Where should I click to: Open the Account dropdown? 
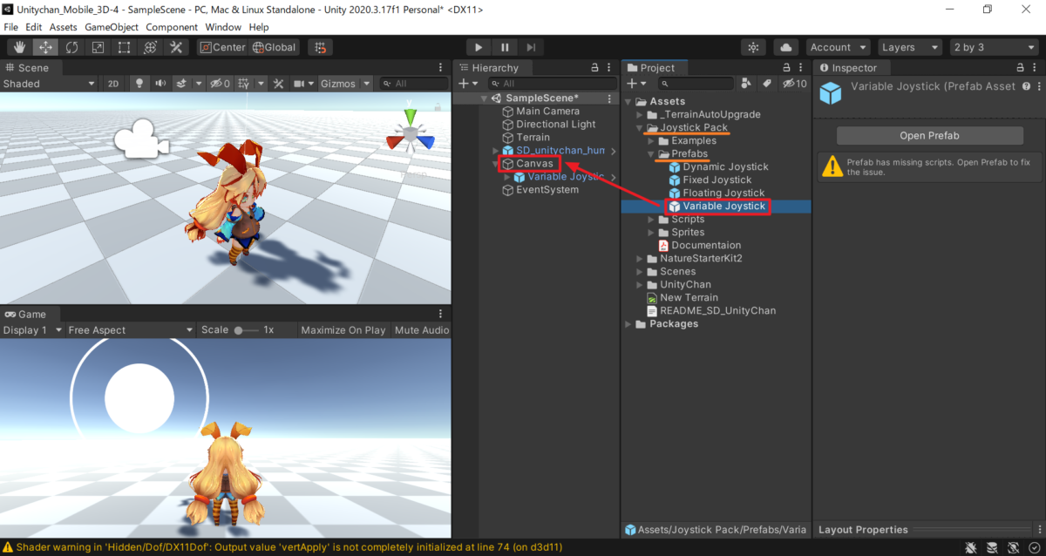pos(838,47)
